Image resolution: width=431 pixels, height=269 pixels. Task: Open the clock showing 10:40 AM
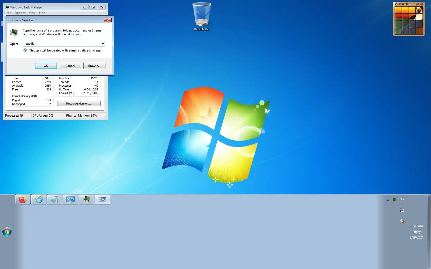(x=416, y=226)
